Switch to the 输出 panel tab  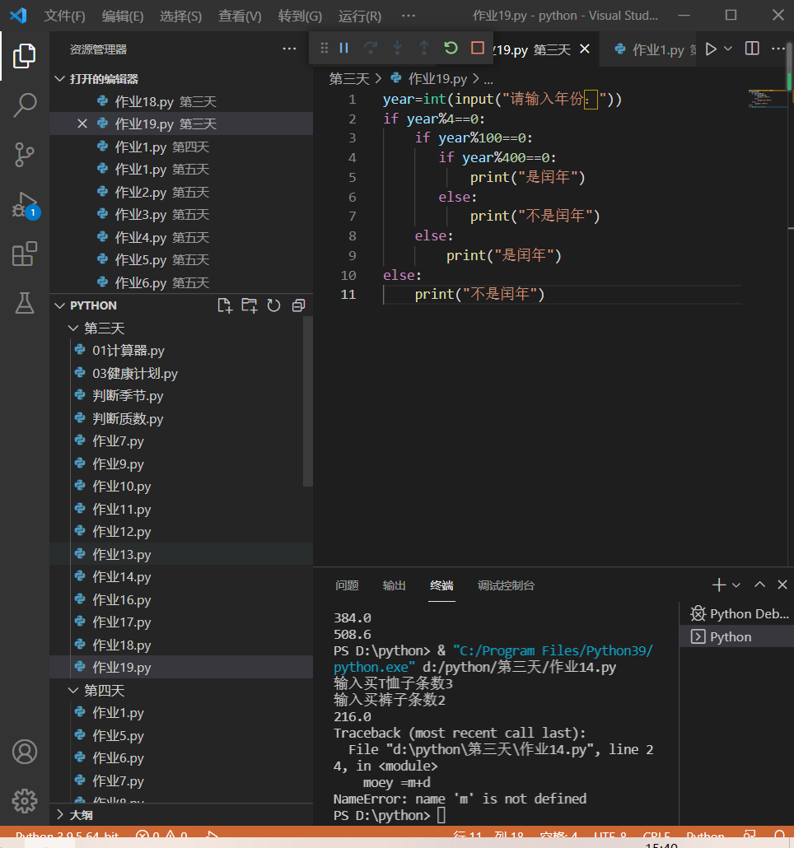click(x=394, y=585)
